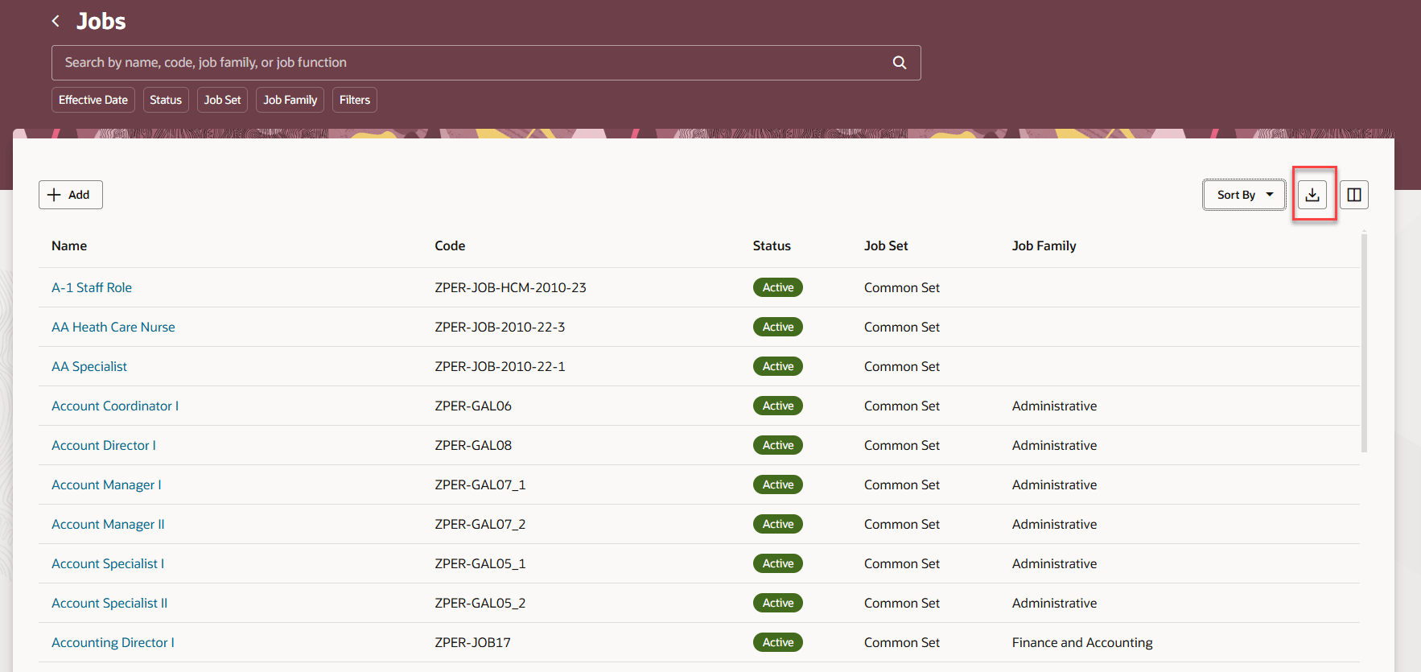This screenshot has width=1421, height=672.
Task: Add a new job
Action: point(71,195)
